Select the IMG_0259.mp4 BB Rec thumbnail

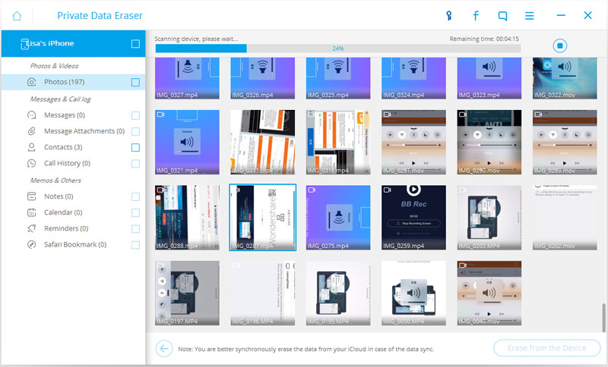pyautogui.click(x=413, y=218)
